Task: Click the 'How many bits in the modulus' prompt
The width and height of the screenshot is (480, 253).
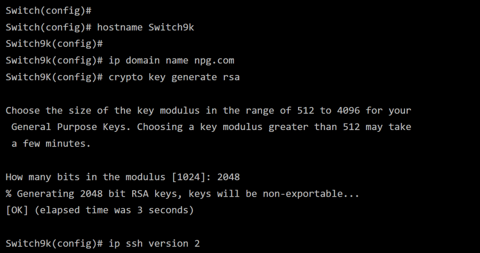Action: coord(85,177)
